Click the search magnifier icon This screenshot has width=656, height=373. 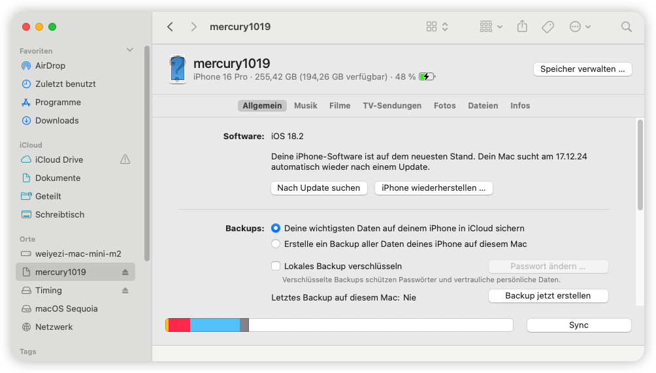[627, 27]
